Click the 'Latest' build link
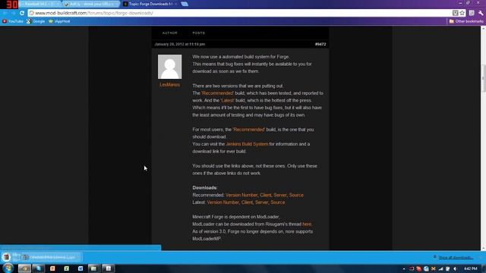 pyautogui.click(x=228, y=100)
